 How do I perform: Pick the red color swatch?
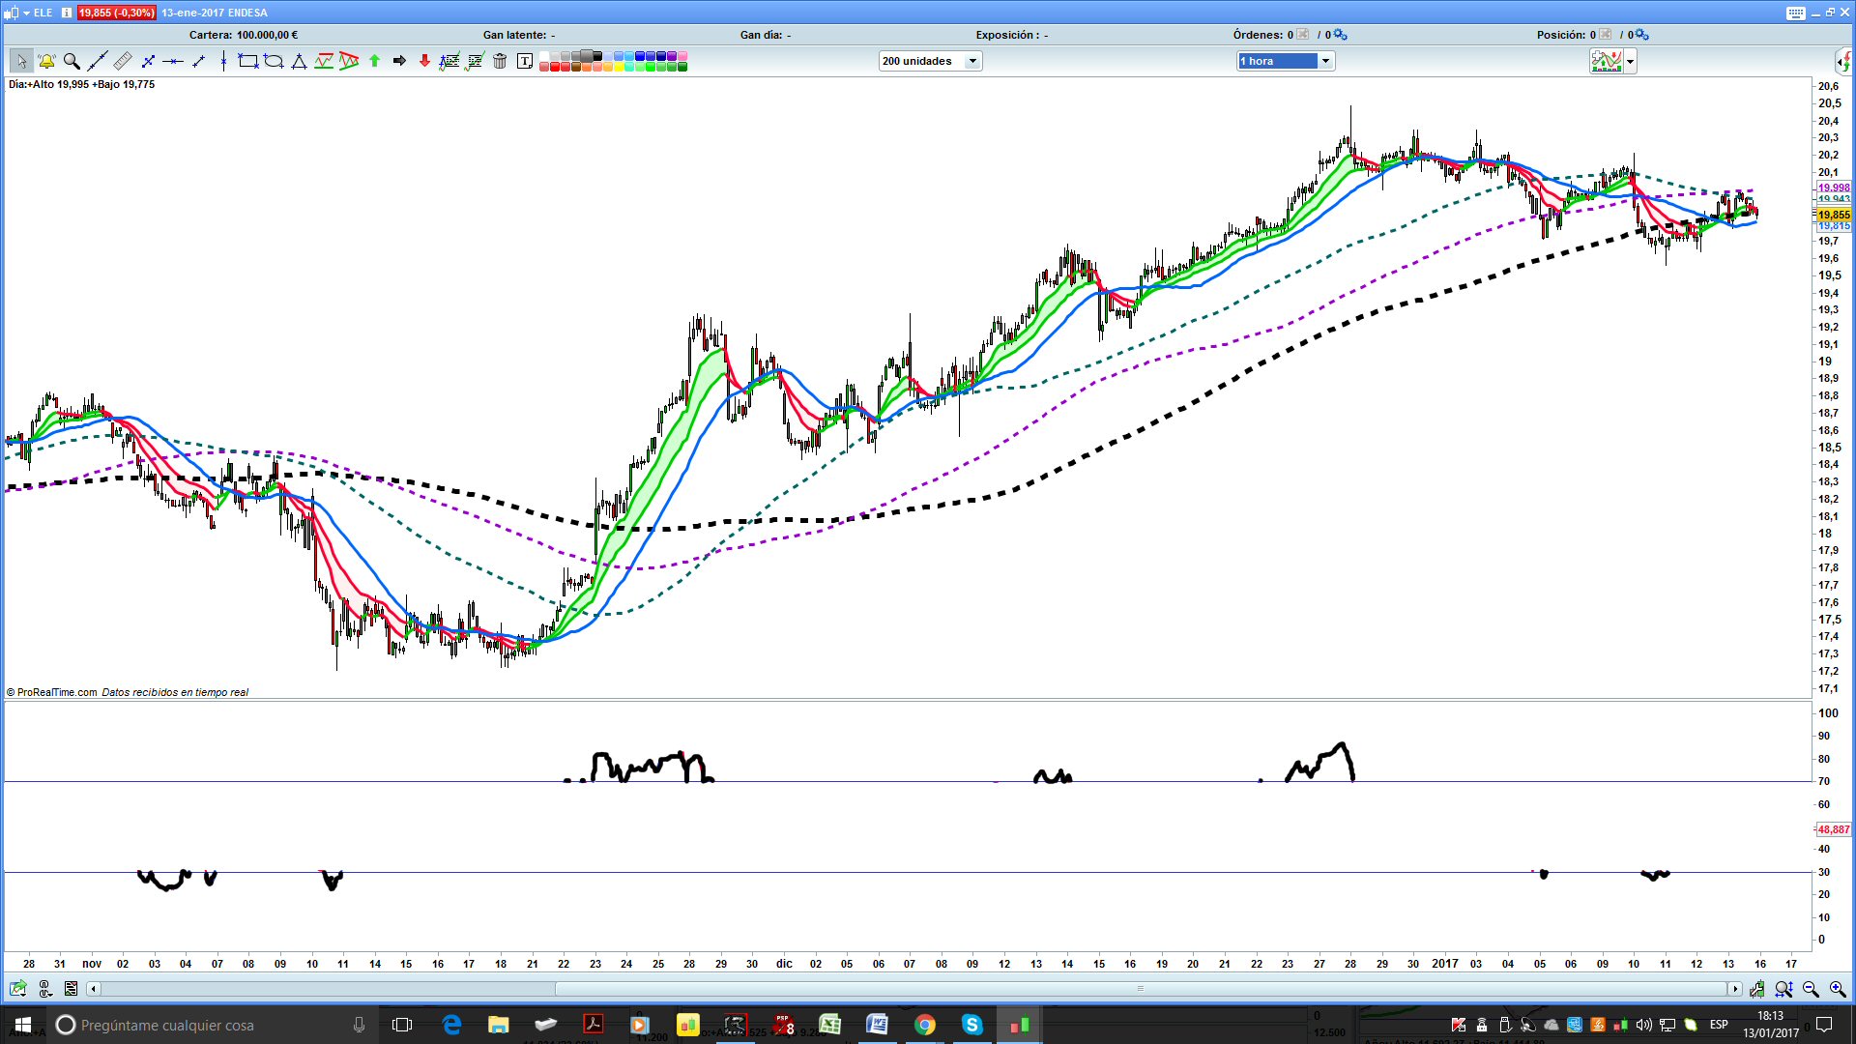(x=556, y=67)
